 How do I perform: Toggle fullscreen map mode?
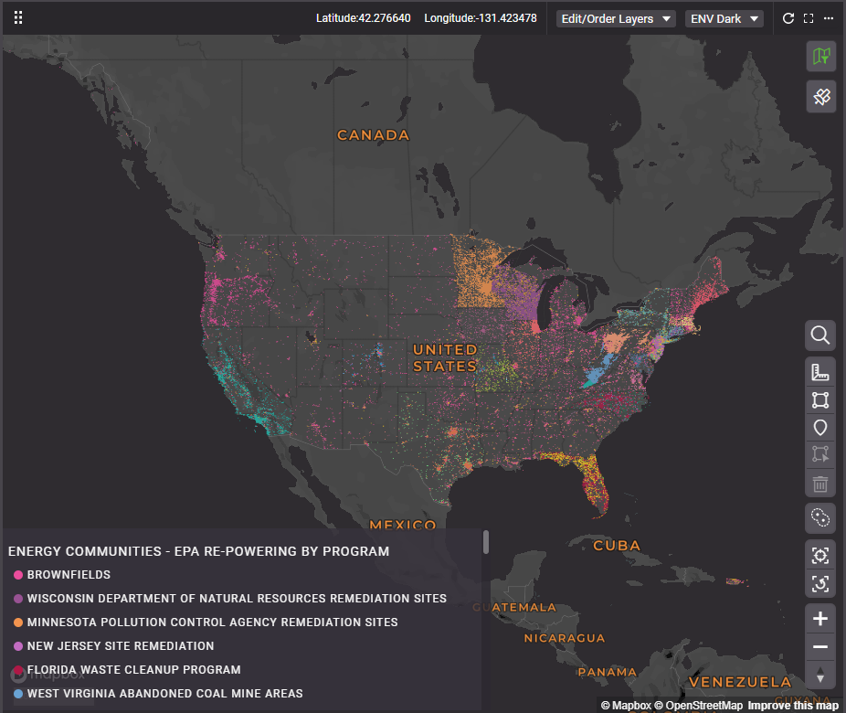pyautogui.click(x=809, y=18)
